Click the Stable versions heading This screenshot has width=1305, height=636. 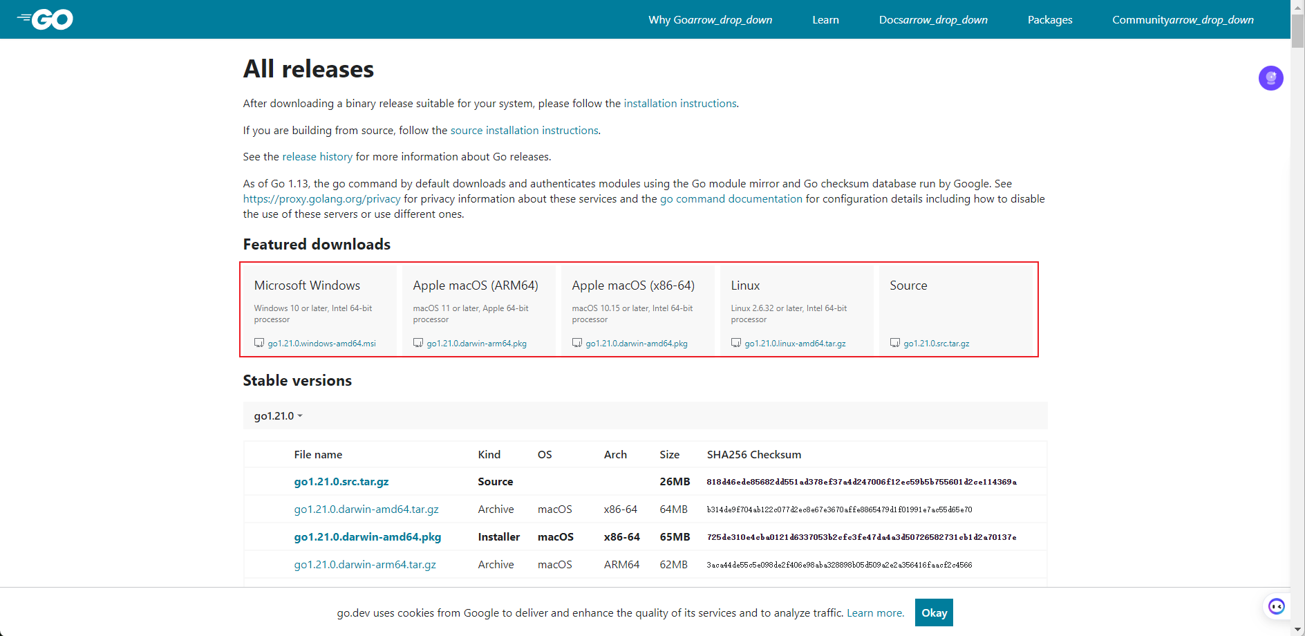(297, 381)
